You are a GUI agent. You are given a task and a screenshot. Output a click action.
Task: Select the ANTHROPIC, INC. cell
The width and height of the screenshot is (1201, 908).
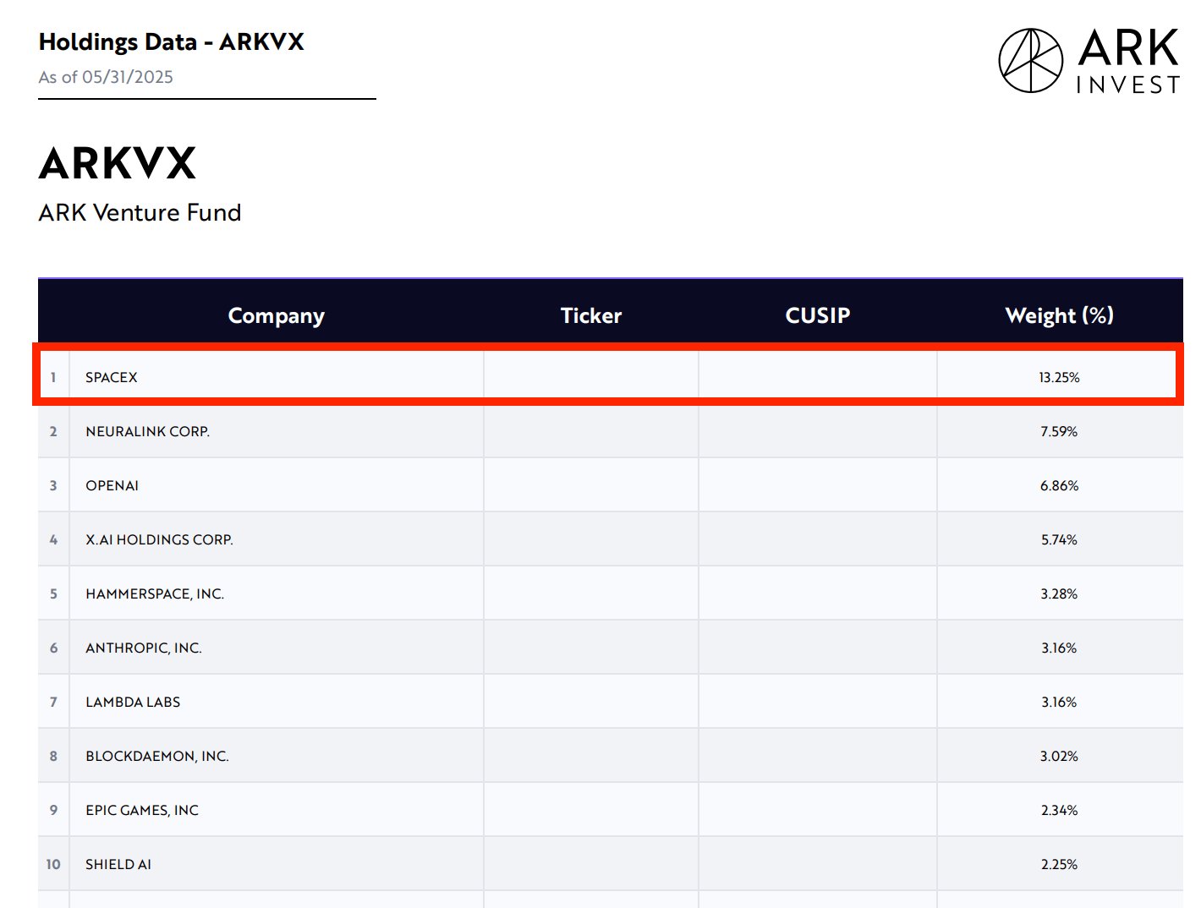[x=277, y=648]
